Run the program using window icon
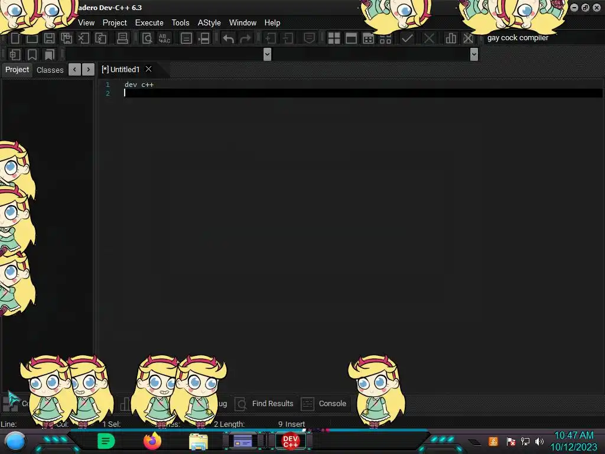The width and height of the screenshot is (605, 454). point(351,38)
